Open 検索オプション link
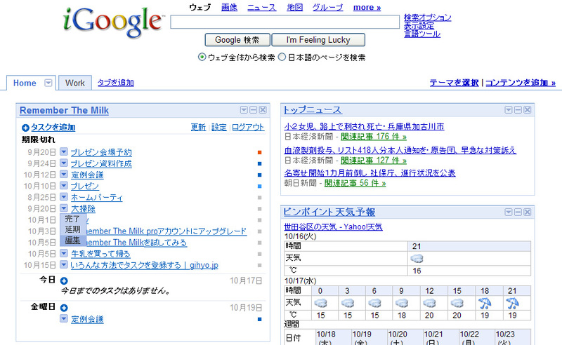562x345 pixels. (428, 17)
